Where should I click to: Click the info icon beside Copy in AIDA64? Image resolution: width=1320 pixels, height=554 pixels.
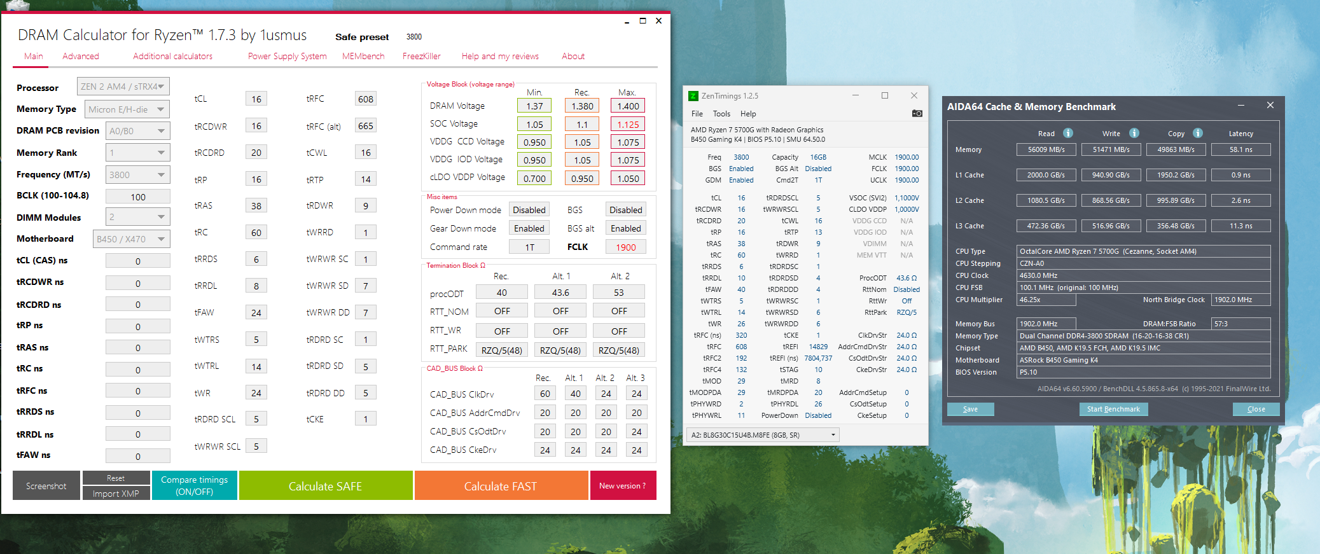click(x=1198, y=133)
